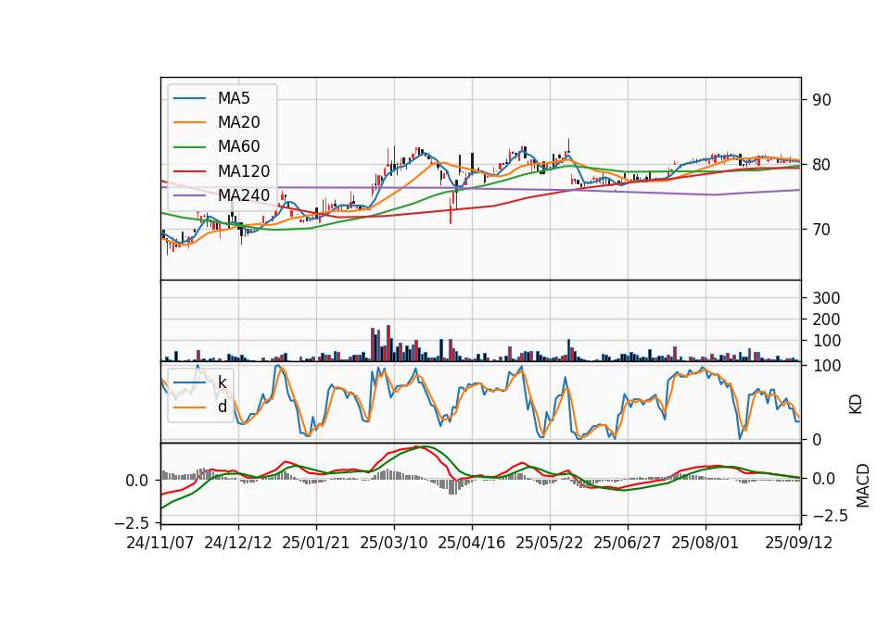Image resolution: width=890 pixels, height=639 pixels.
Task: Click the MA120 legend label
Action: [x=244, y=171]
